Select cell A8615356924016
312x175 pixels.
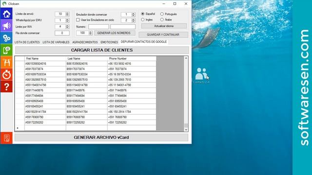pyautogui.click(x=45, y=64)
